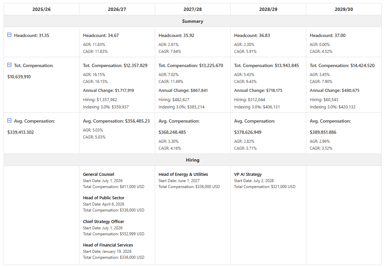
Task: Select the Annual Change: $1,717,919 line
Action: [108, 90]
